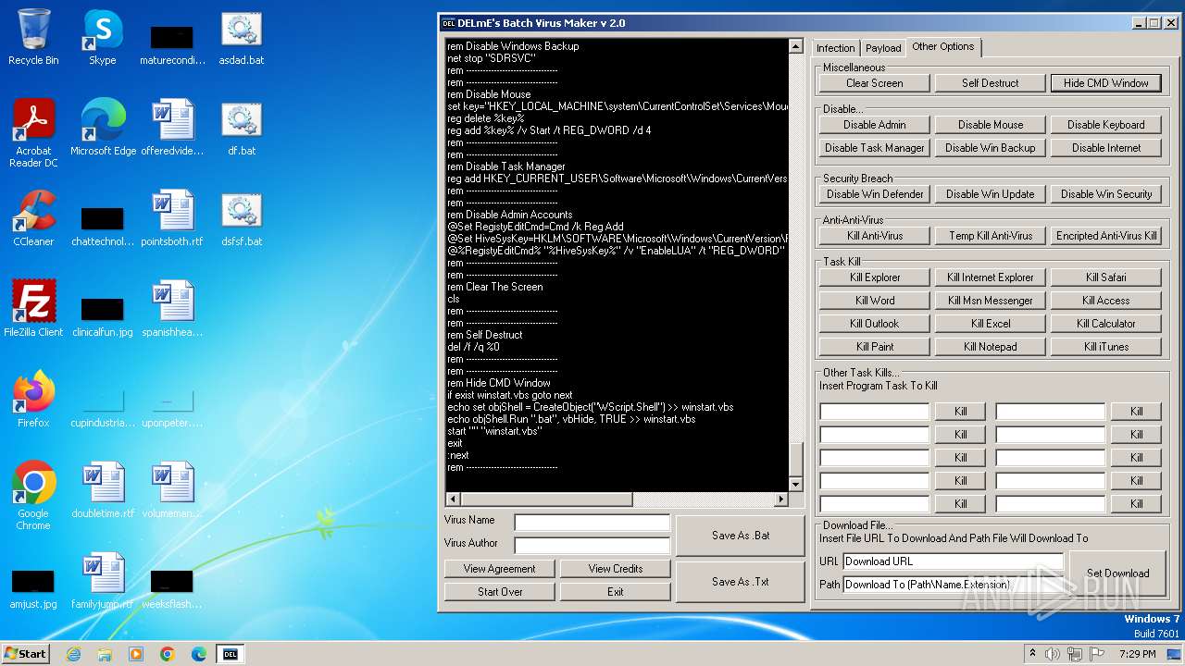This screenshot has width=1185, height=666.
Task: Click the Encripted Anti-Virus Kill button
Action: 1106,236
